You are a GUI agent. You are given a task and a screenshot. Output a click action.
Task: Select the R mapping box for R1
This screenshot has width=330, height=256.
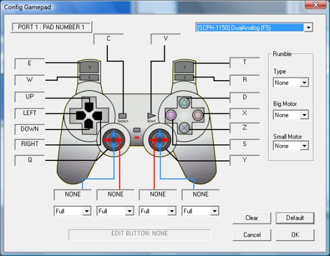[x=244, y=80]
